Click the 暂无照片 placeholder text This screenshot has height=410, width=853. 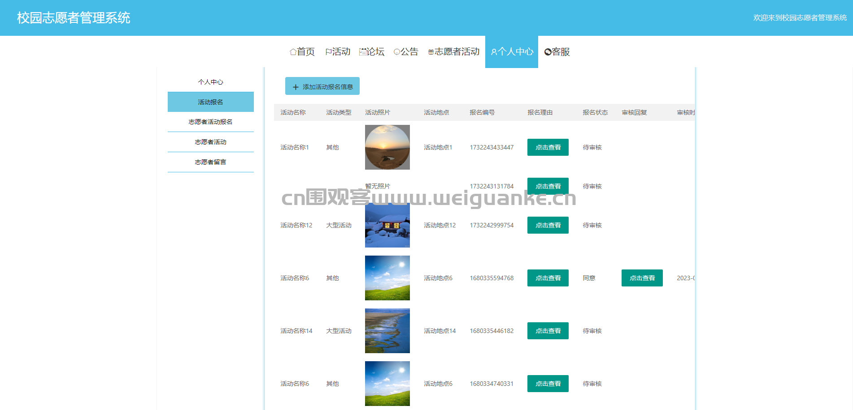pos(378,186)
